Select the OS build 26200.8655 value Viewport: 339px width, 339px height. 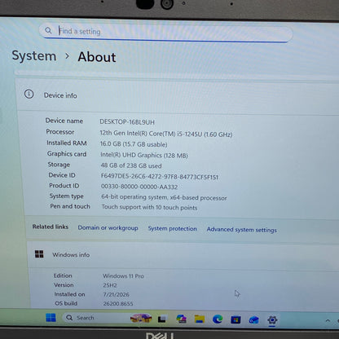pyautogui.click(x=118, y=303)
